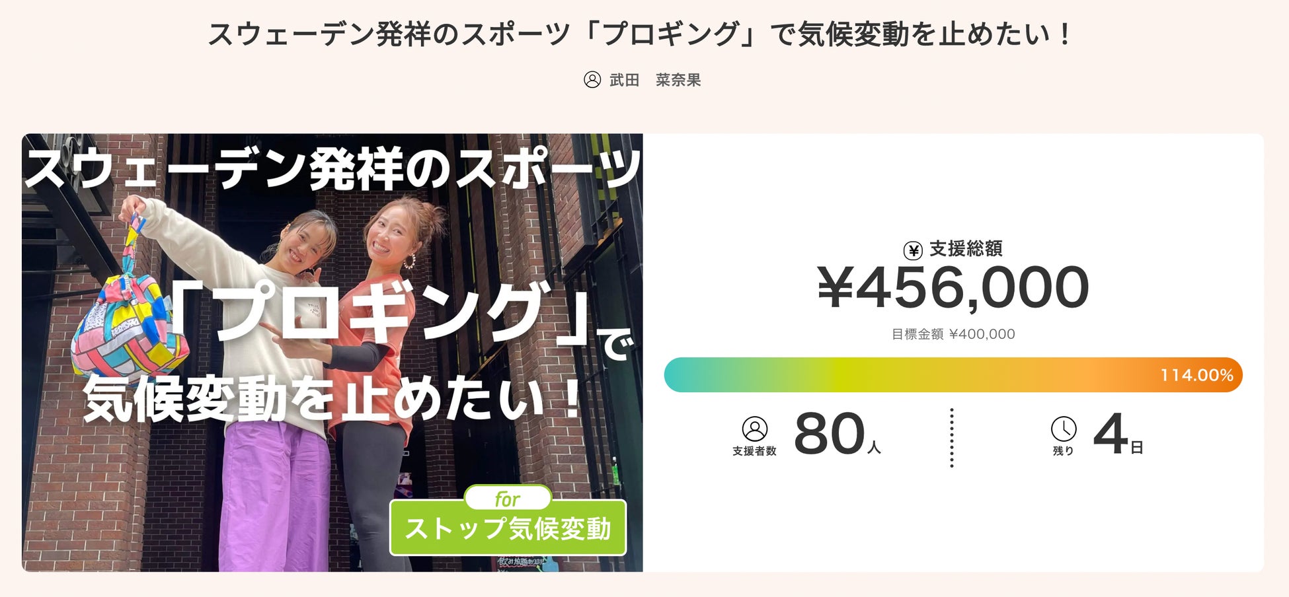This screenshot has height=597, width=1289.
Task: Click the clock icon above 残り
Action: tap(1063, 429)
